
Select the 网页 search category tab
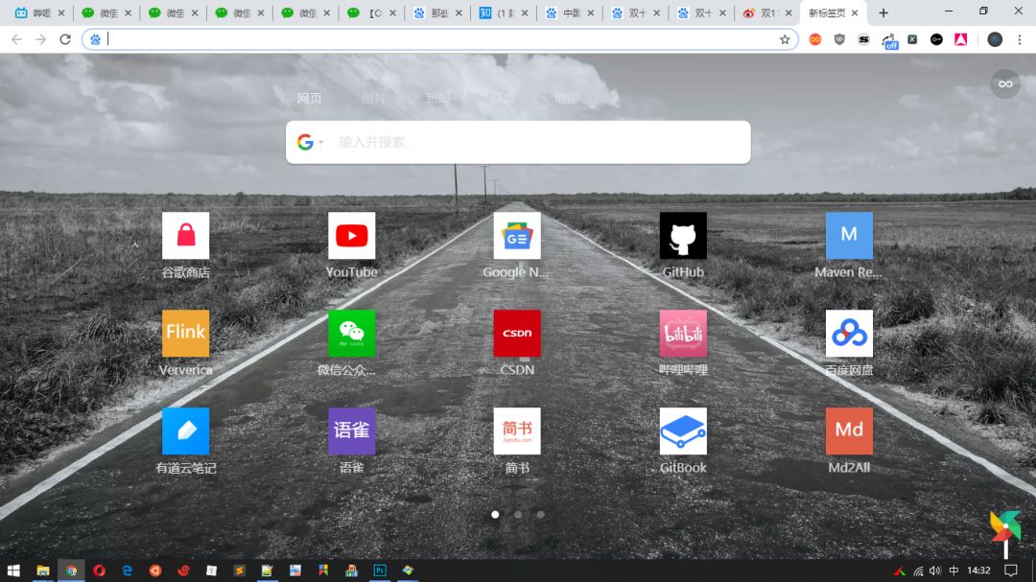click(x=309, y=98)
